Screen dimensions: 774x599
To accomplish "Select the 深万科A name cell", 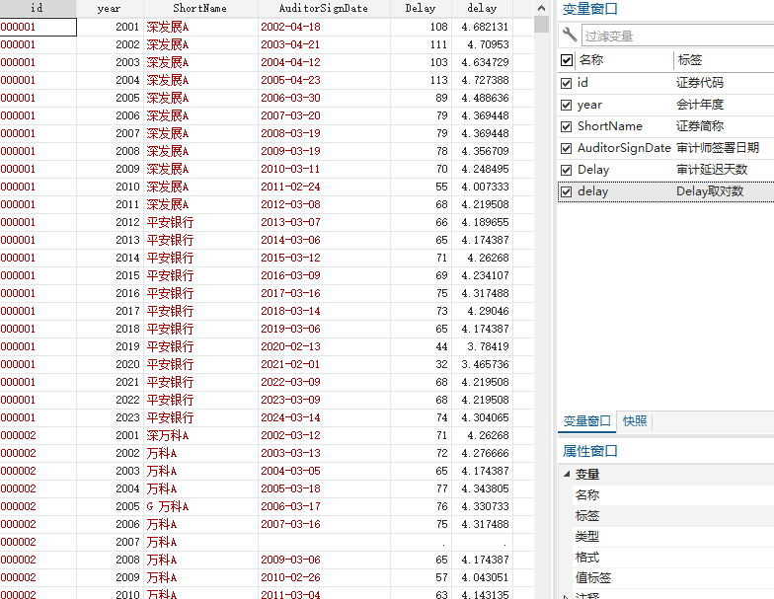I will (200, 436).
